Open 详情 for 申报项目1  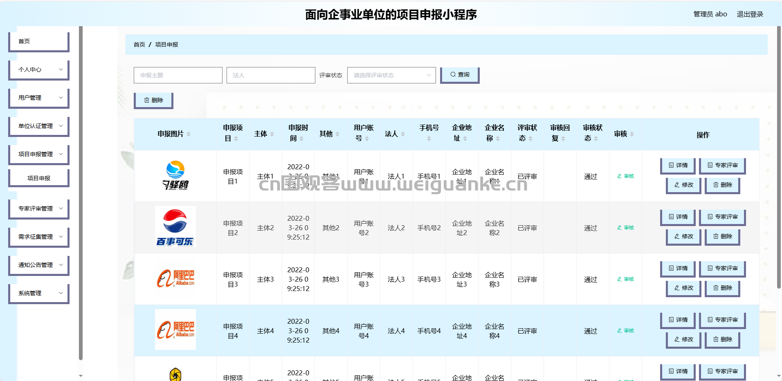pyautogui.click(x=678, y=166)
